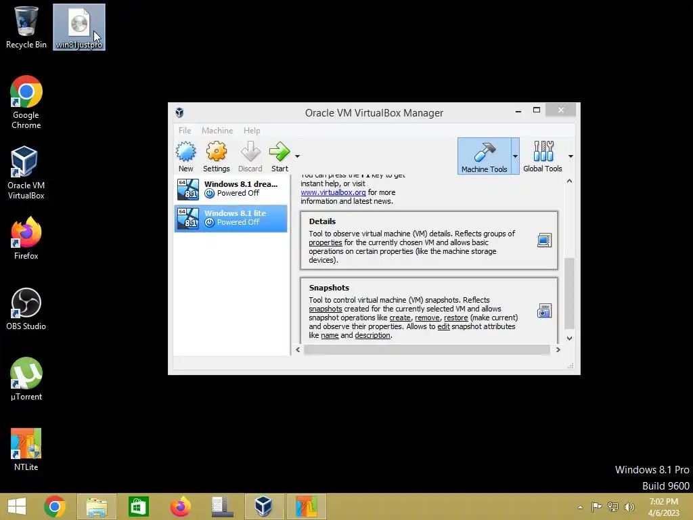Viewport: 693px width, 520px height.
Task: Click the 'description' link in Snapshots
Action: click(373, 335)
